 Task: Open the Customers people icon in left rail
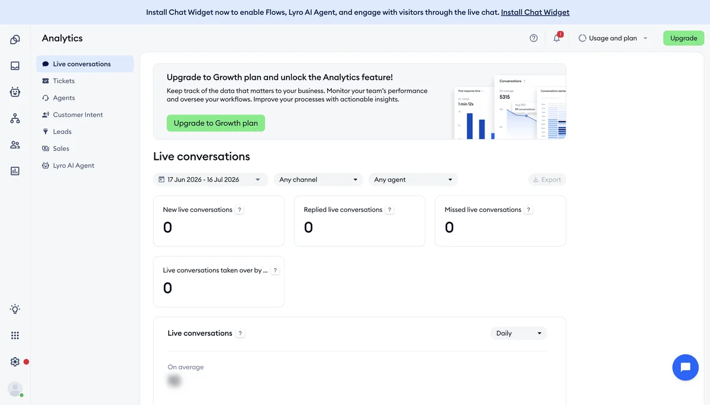(x=15, y=144)
